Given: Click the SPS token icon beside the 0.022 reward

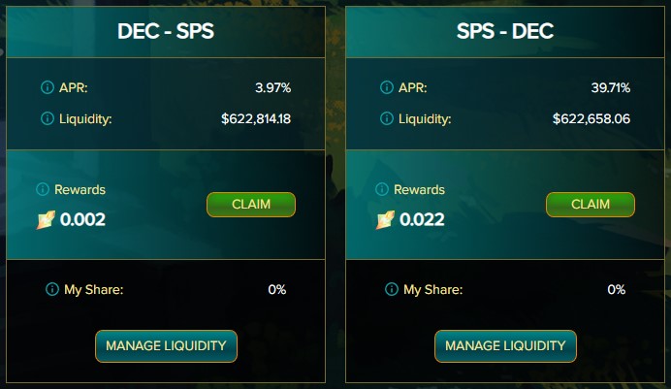Looking at the screenshot, I should [385, 219].
